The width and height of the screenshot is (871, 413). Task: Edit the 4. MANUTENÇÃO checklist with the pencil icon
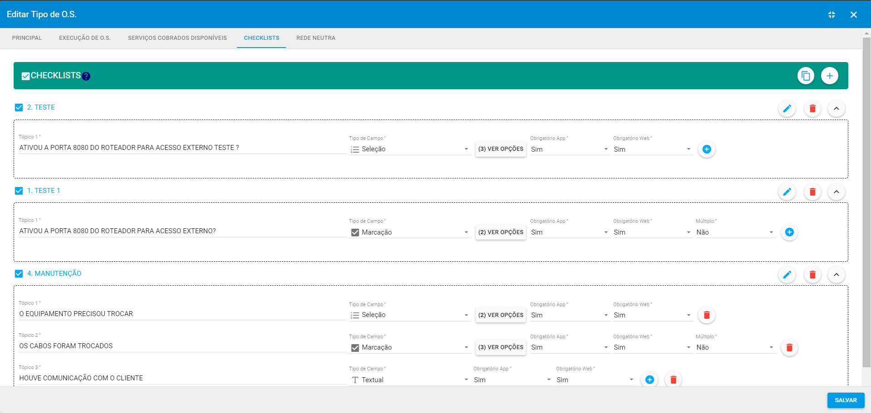click(x=787, y=274)
